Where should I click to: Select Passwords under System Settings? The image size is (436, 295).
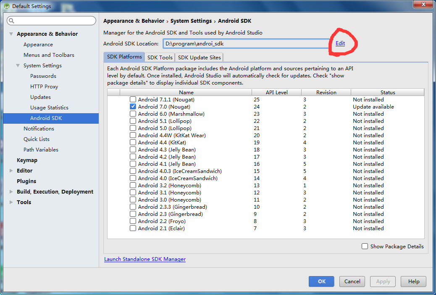[x=43, y=76]
